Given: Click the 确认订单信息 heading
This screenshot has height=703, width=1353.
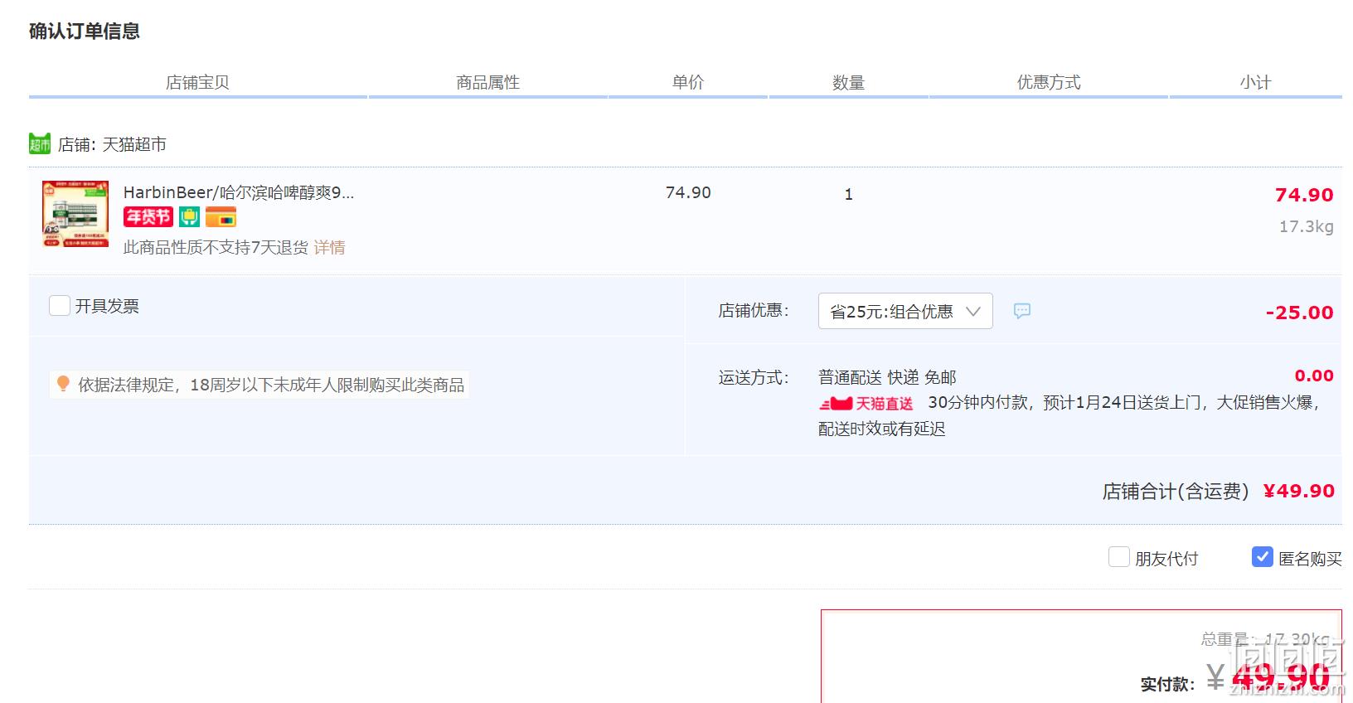Looking at the screenshot, I should click(x=85, y=31).
